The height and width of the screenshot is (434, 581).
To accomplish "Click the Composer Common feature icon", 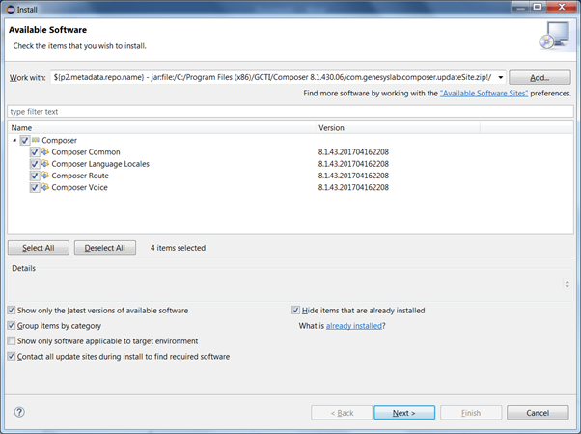I will click(45, 151).
